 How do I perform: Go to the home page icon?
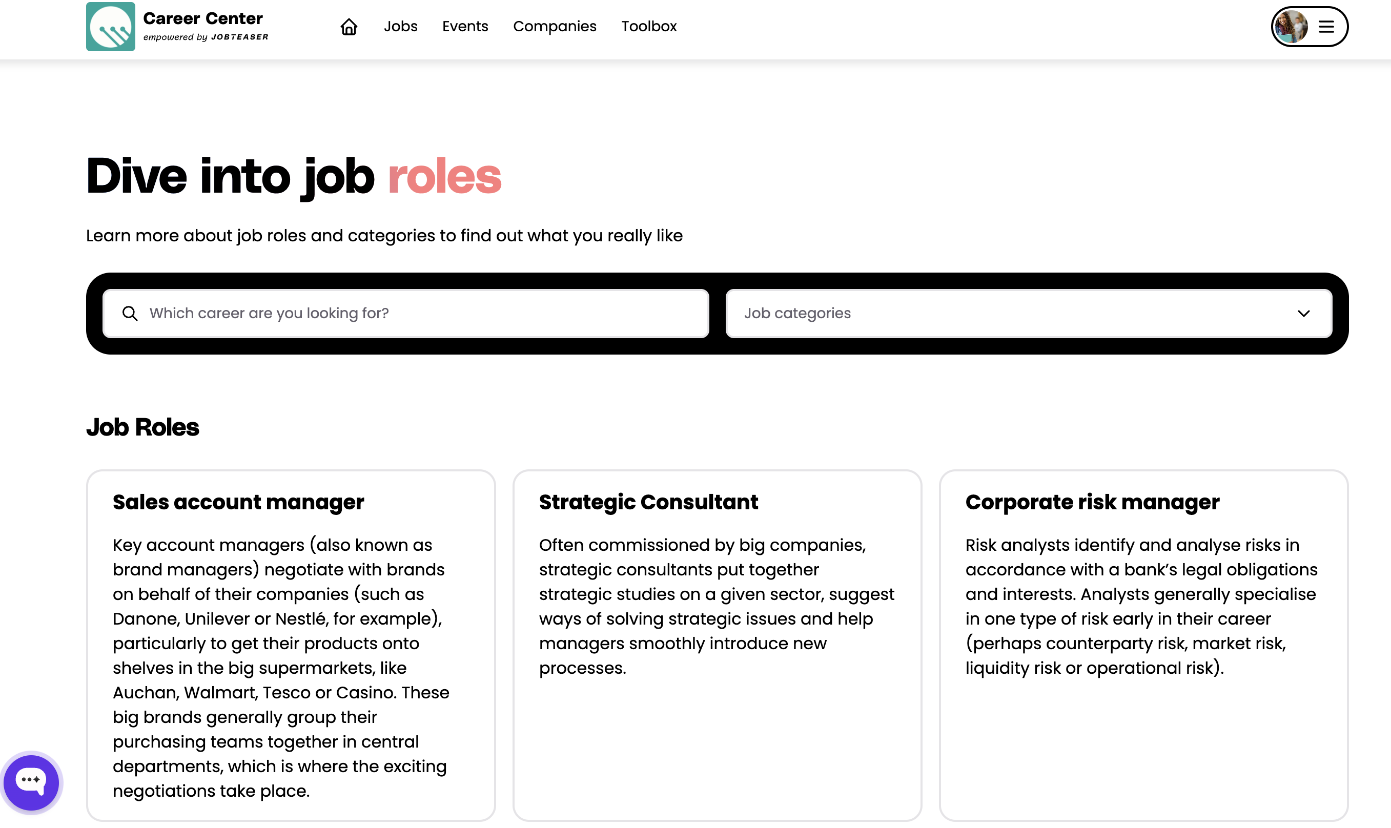349,27
